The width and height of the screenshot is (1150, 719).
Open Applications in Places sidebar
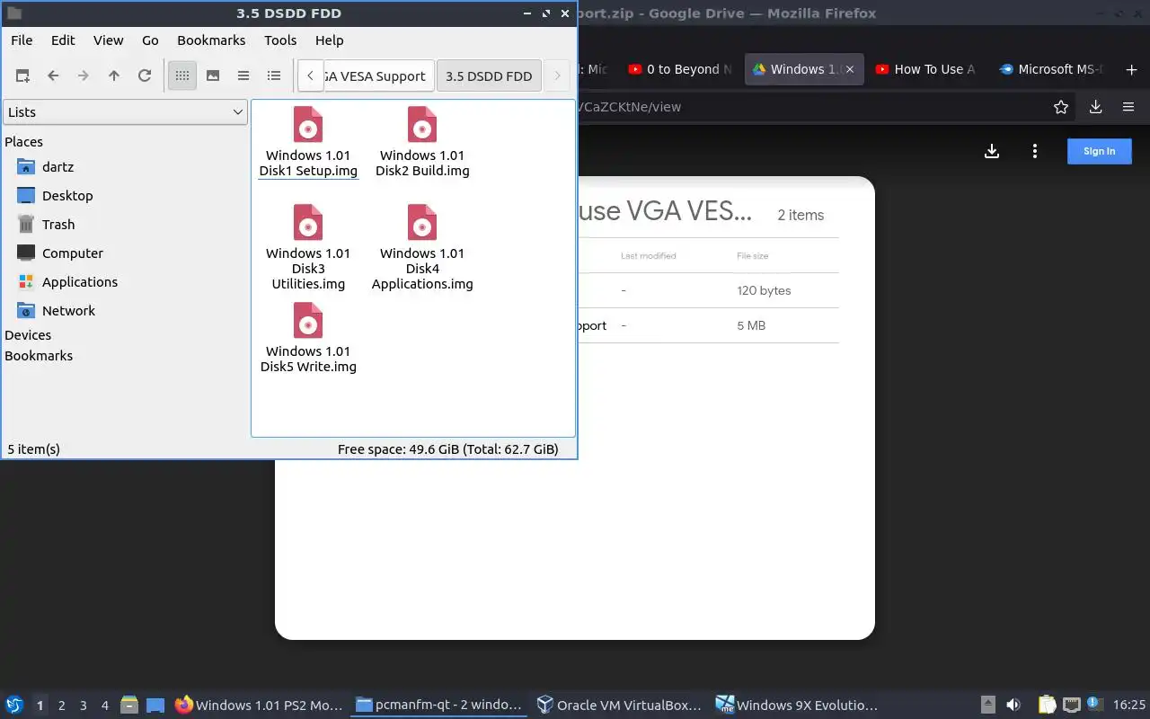pyautogui.click(x=80, y=282)
